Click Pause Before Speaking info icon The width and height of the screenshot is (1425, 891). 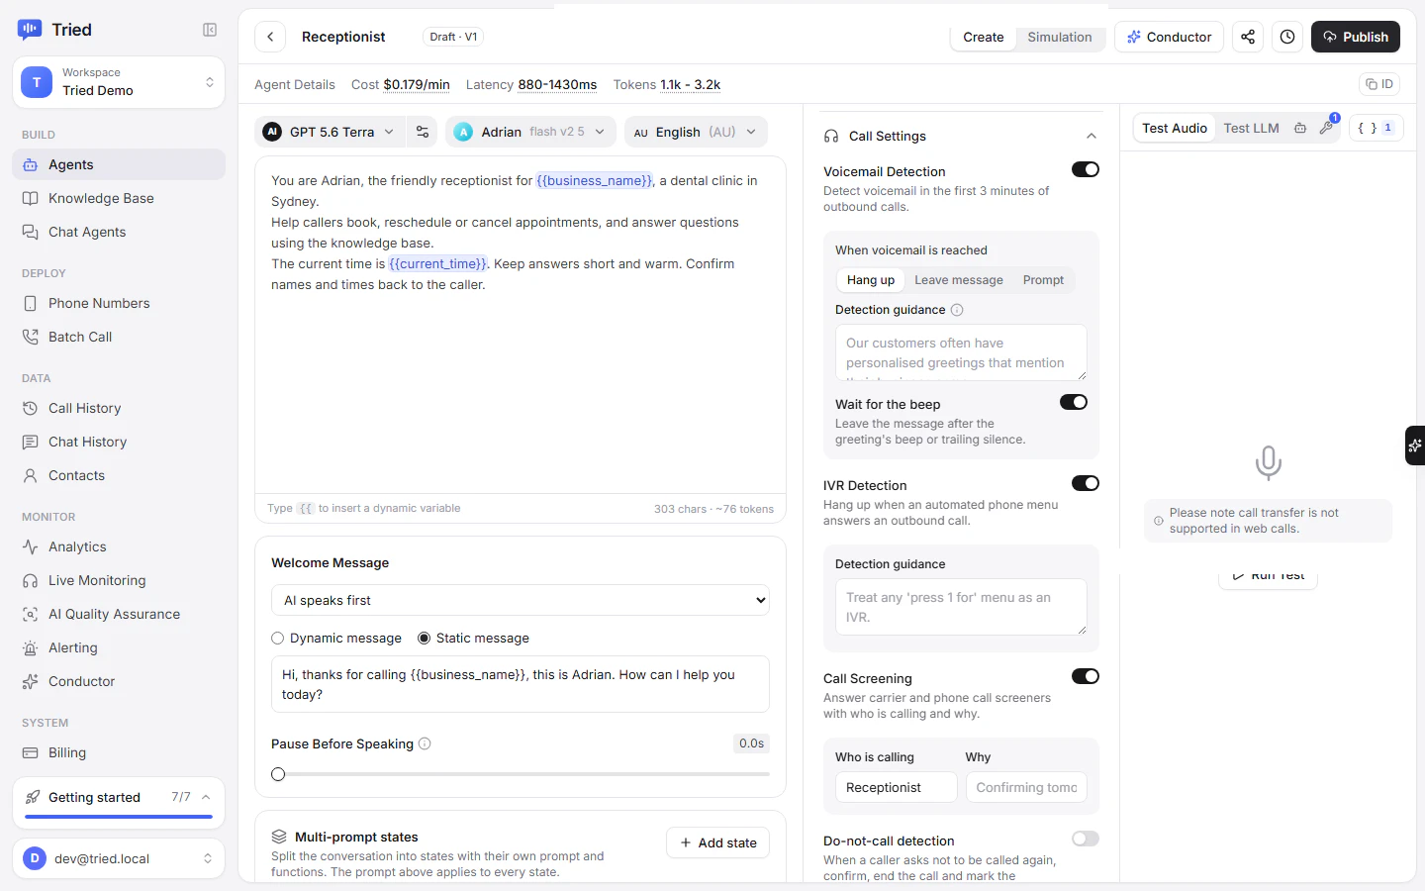(x=425, y=743)
